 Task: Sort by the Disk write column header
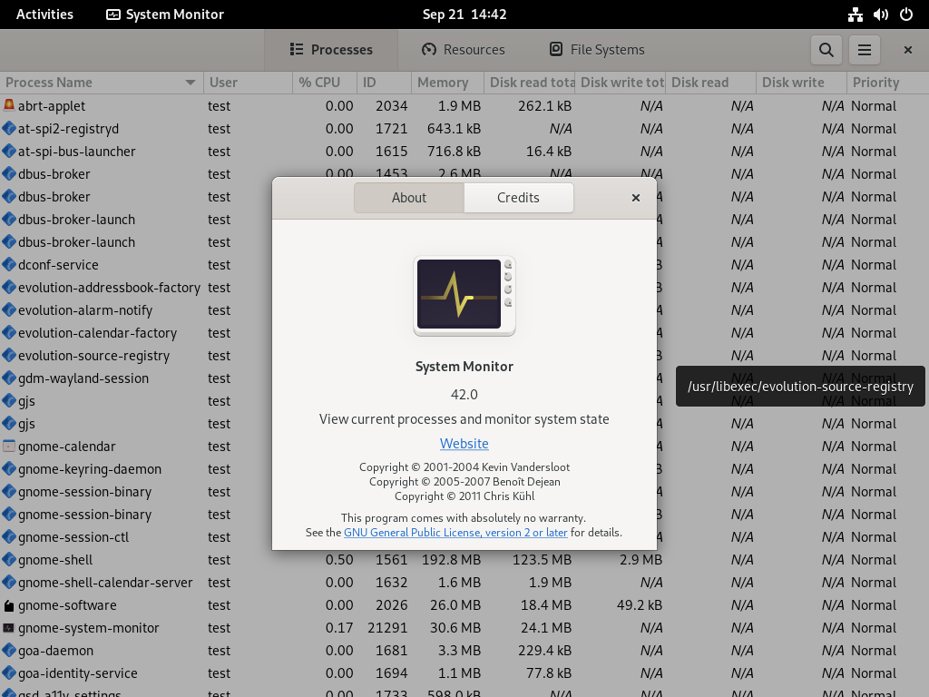click(x=802, y=83)
